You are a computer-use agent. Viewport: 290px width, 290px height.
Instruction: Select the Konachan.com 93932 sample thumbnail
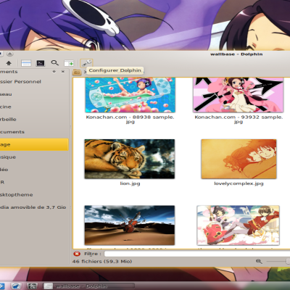click(x=238, y=95)
